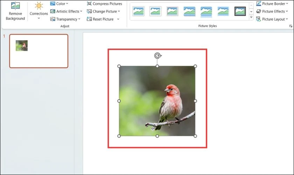
Task: Click the right-middle resize handle of the picture
Action: (x=195, y=101)
